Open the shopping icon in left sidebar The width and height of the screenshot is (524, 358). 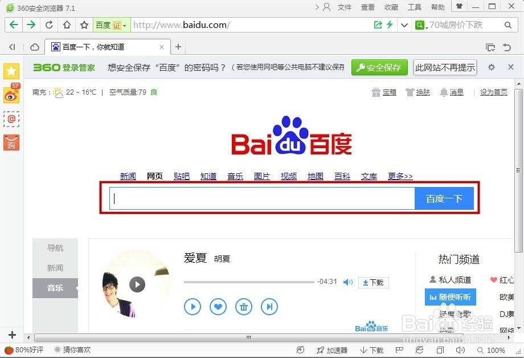(x=11, y=143)
